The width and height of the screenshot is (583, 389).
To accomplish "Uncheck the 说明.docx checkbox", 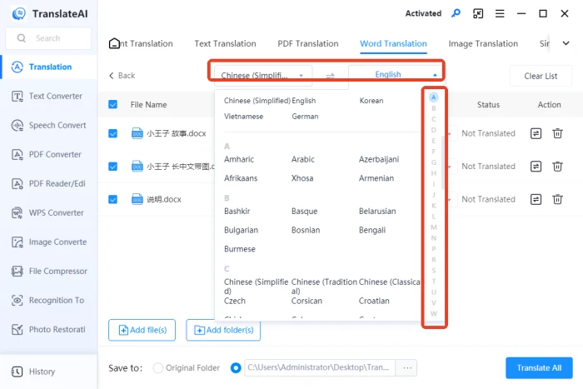I will point(112,199).
